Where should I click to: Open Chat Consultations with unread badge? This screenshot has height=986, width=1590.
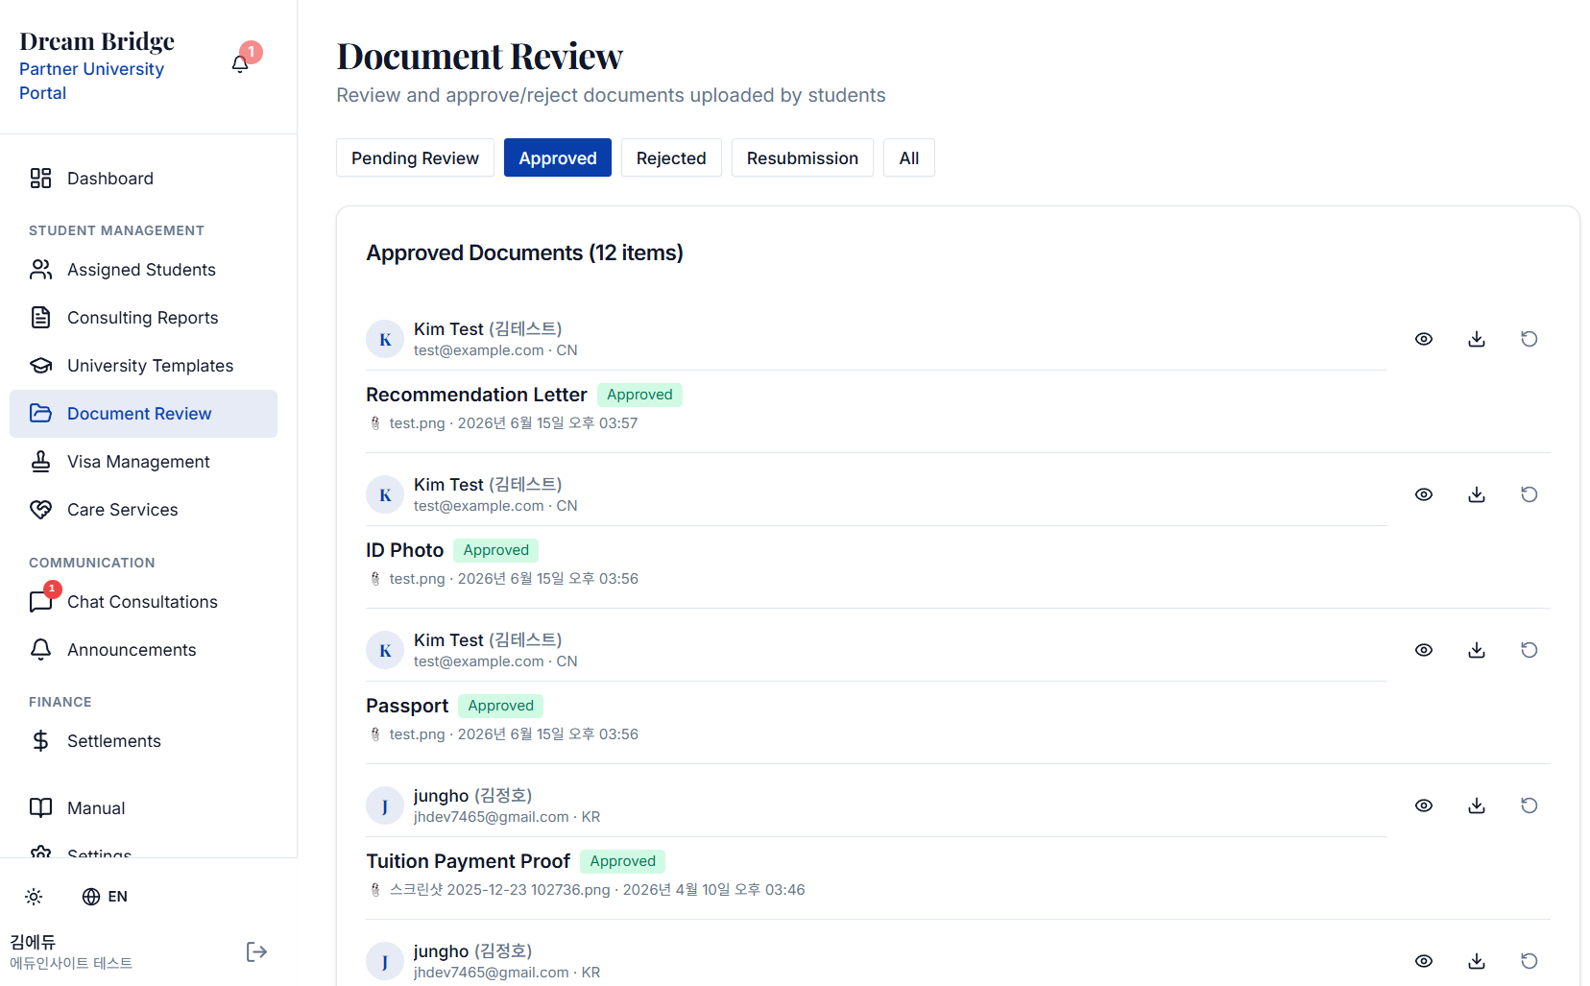point(143,602)
